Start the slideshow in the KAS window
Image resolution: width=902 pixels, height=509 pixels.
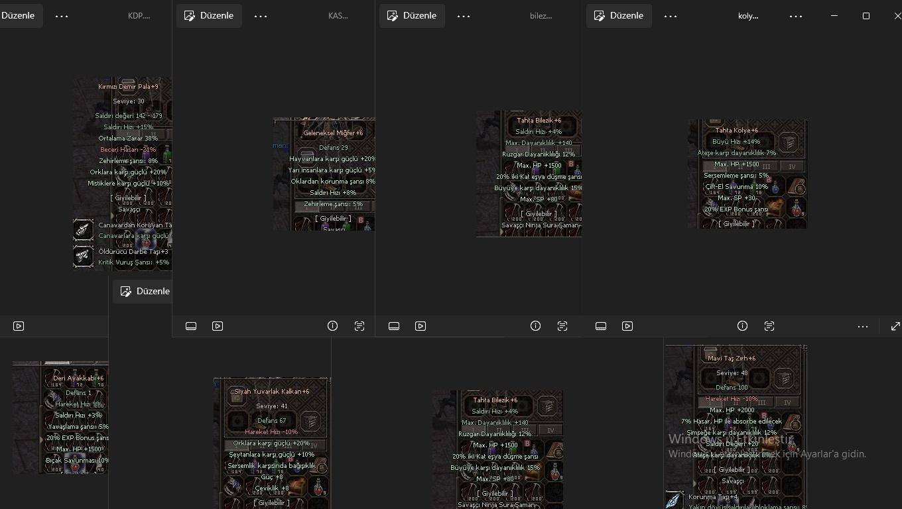(218, 326)
